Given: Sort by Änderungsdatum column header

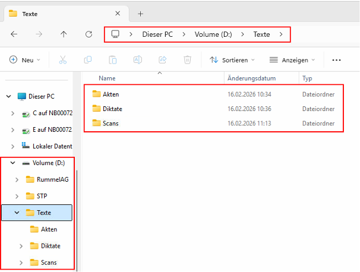Looking at the screenshot, I should click(251, 78).
